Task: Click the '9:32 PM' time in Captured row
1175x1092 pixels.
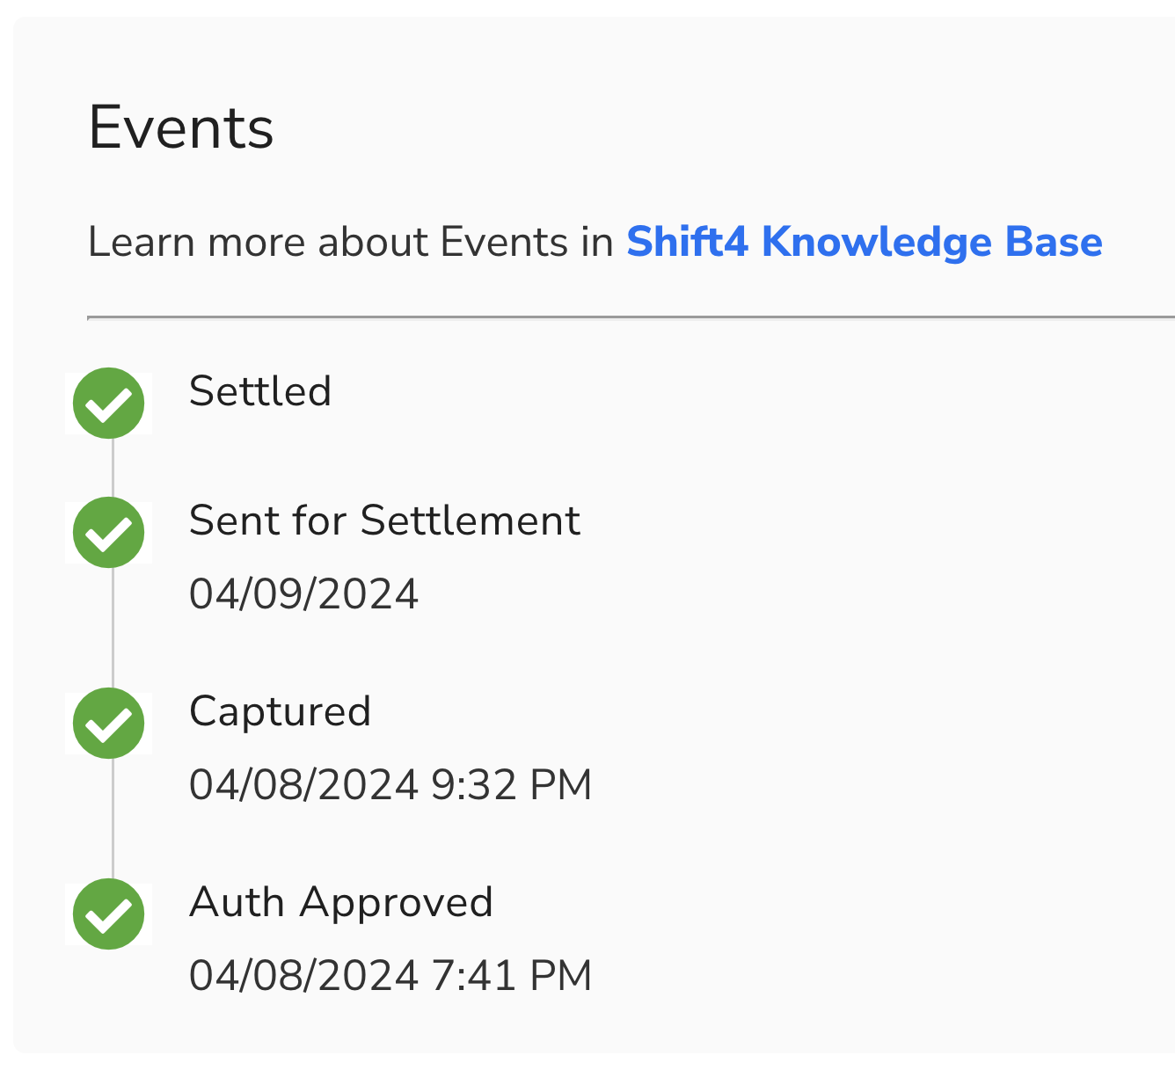Action: (511, 784)
